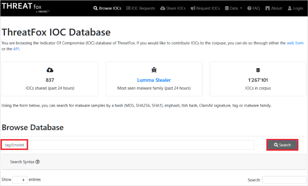Open the Browse IOCs menu item
The height and width of the screenshot is (186, 308).
coord(108,8)
